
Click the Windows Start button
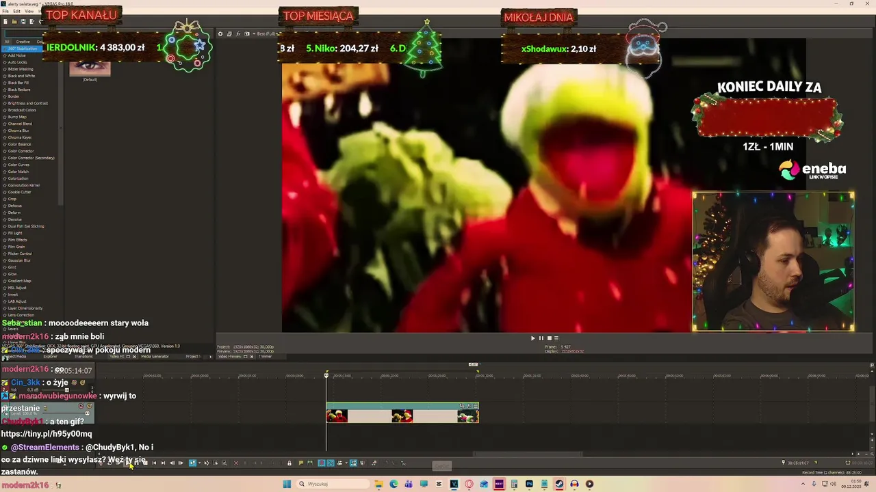tap(287, 484)
